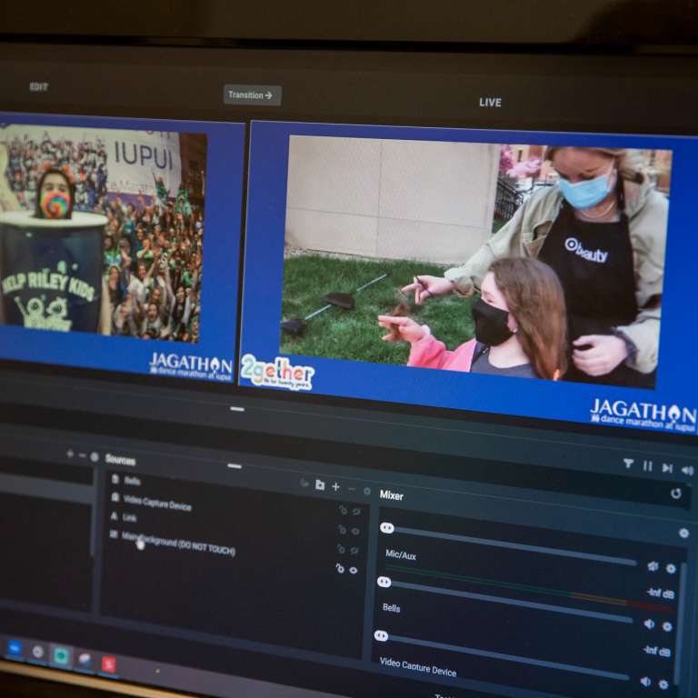This screenshot has width=698, height=698.
Task: Click the topmost Mixer volume slider handle
Action: (x=387, y=528)
